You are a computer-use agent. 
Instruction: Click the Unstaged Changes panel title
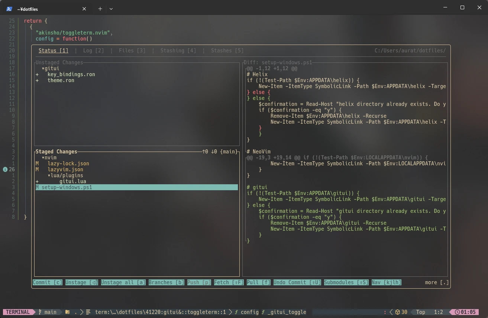(x=59, y=62)
